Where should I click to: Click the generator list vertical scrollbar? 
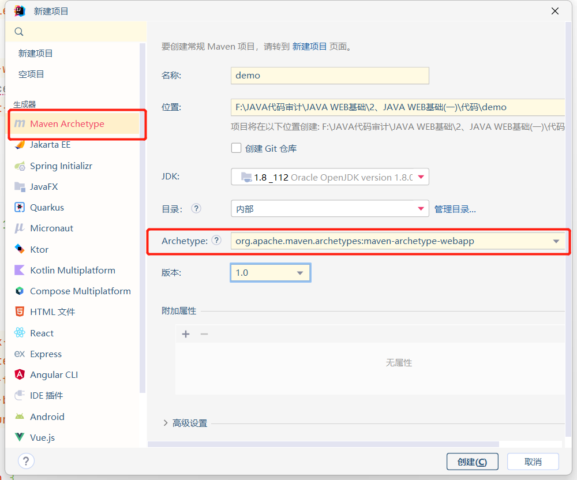click(x=143, y=217)
